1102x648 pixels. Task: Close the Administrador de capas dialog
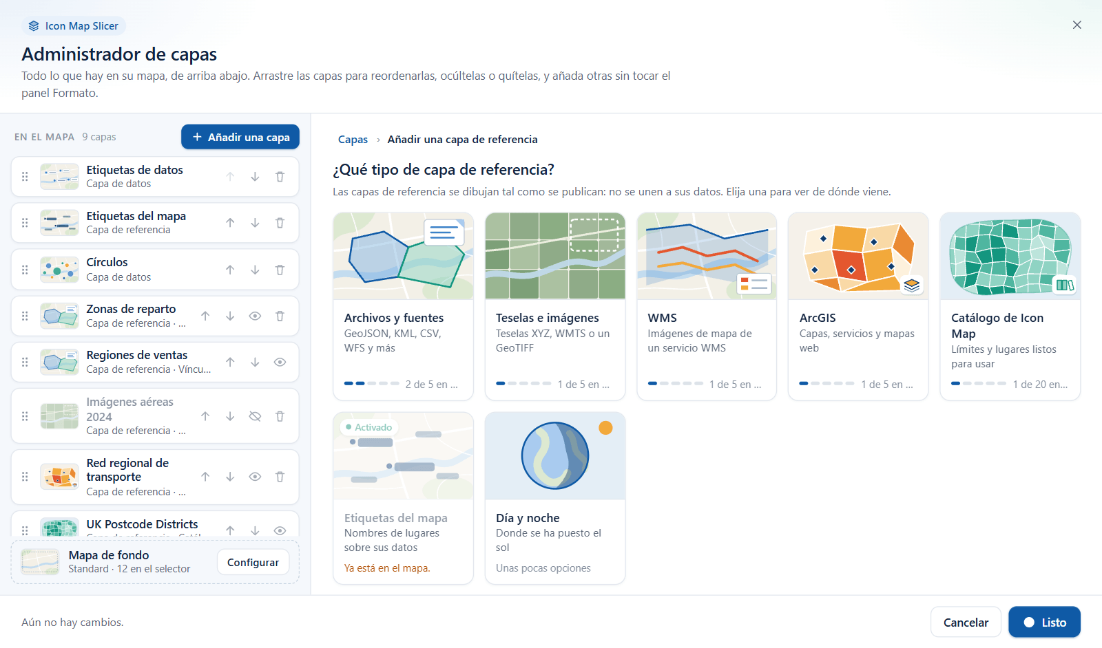click(x=1077, y=25)
